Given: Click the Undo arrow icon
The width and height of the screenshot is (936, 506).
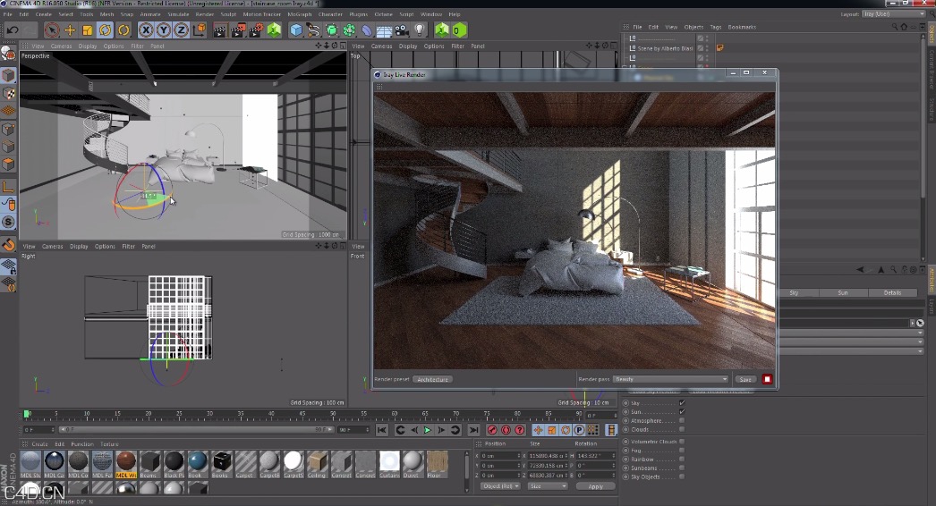Looking at the screenshot, I should coord(13,30).
